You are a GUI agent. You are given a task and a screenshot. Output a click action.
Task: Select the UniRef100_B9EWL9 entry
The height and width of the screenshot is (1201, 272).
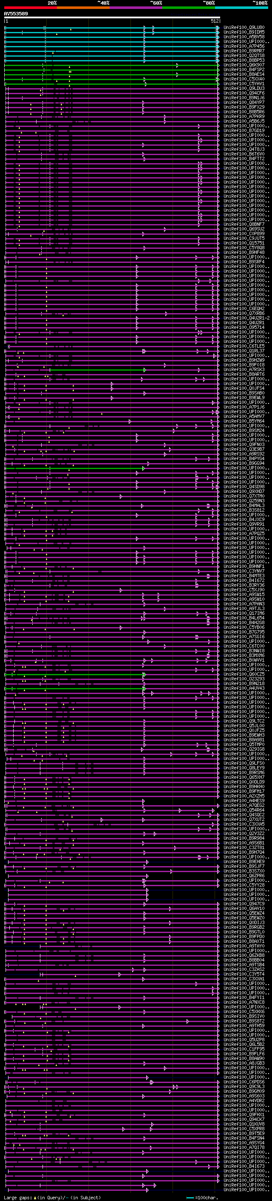point(244,397)
